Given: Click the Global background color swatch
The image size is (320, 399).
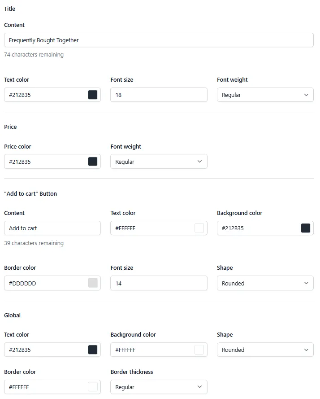Looking at the screenshot, I should point(199,350).
